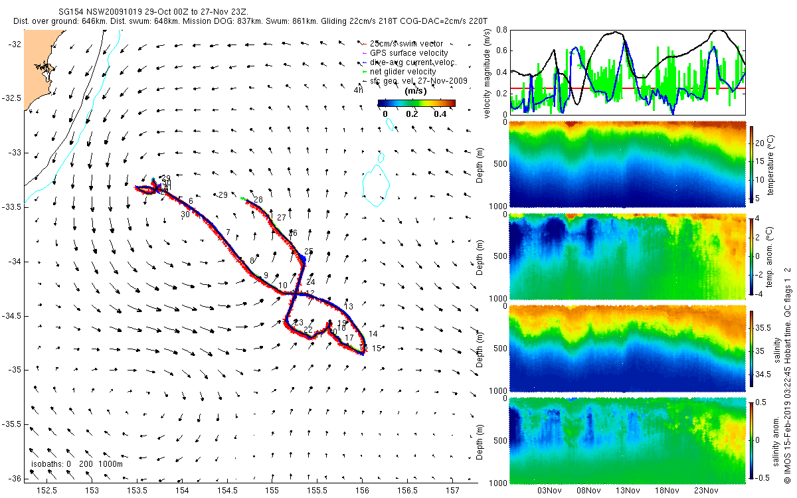
Task: Click the velocity magnitude line plot
Action: pyautogui.click(x=627, y=72)
